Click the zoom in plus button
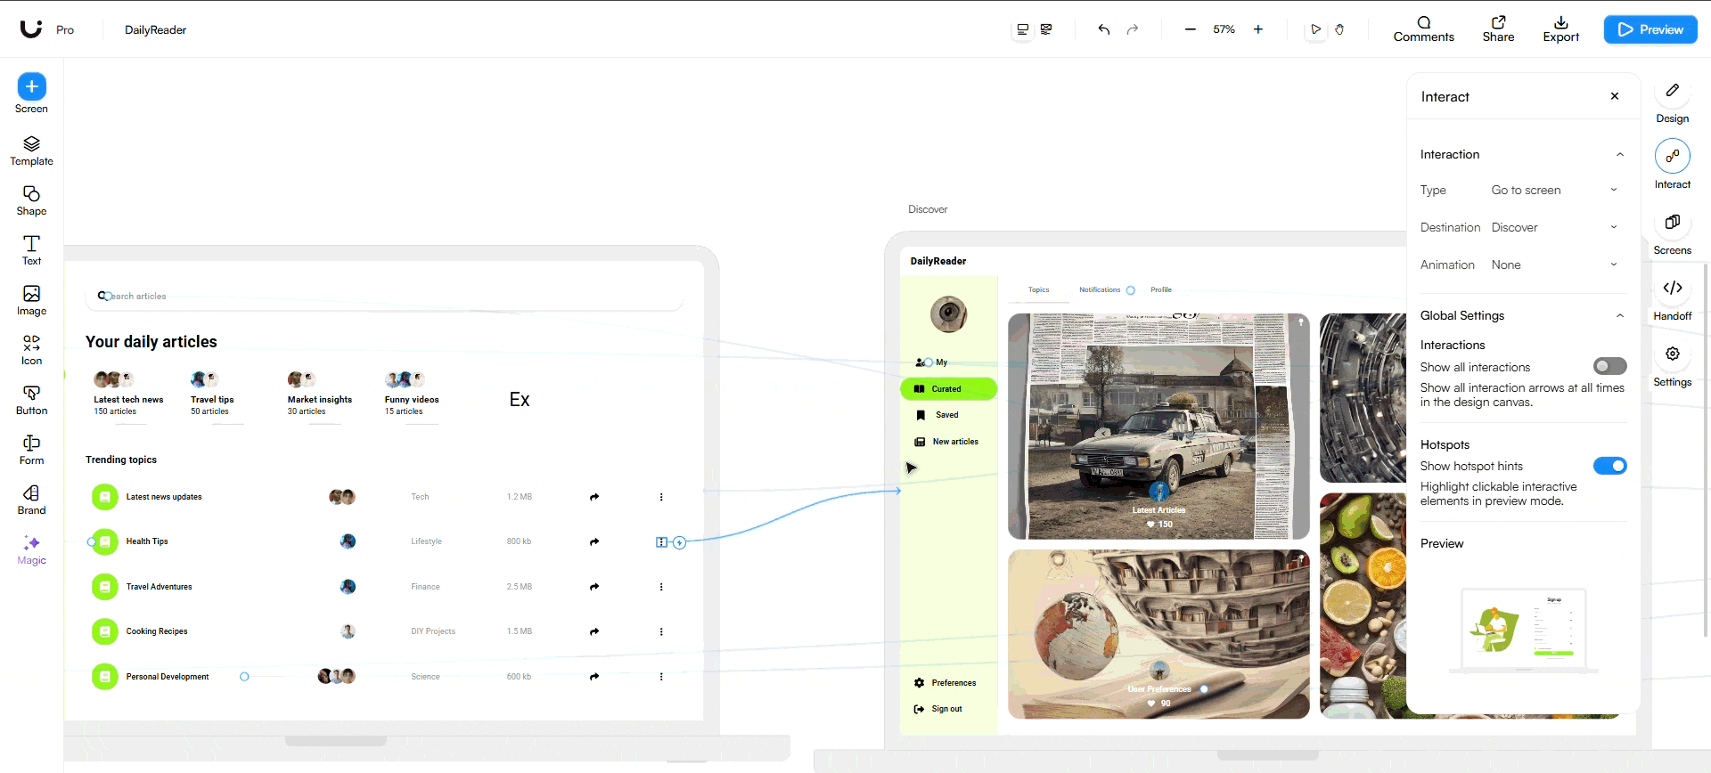 [x=1258, y=29]
